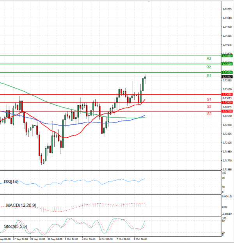Click the 27 Sep 12:00 time label

tap(20, 239)
